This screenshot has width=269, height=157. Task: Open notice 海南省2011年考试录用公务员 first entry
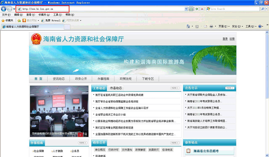[x=205, y=101]
